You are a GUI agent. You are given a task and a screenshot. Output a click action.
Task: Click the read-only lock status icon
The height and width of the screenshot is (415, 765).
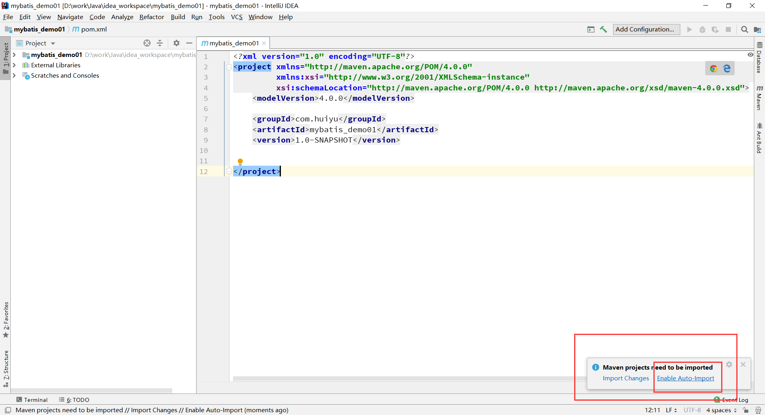tap(746, 410)
